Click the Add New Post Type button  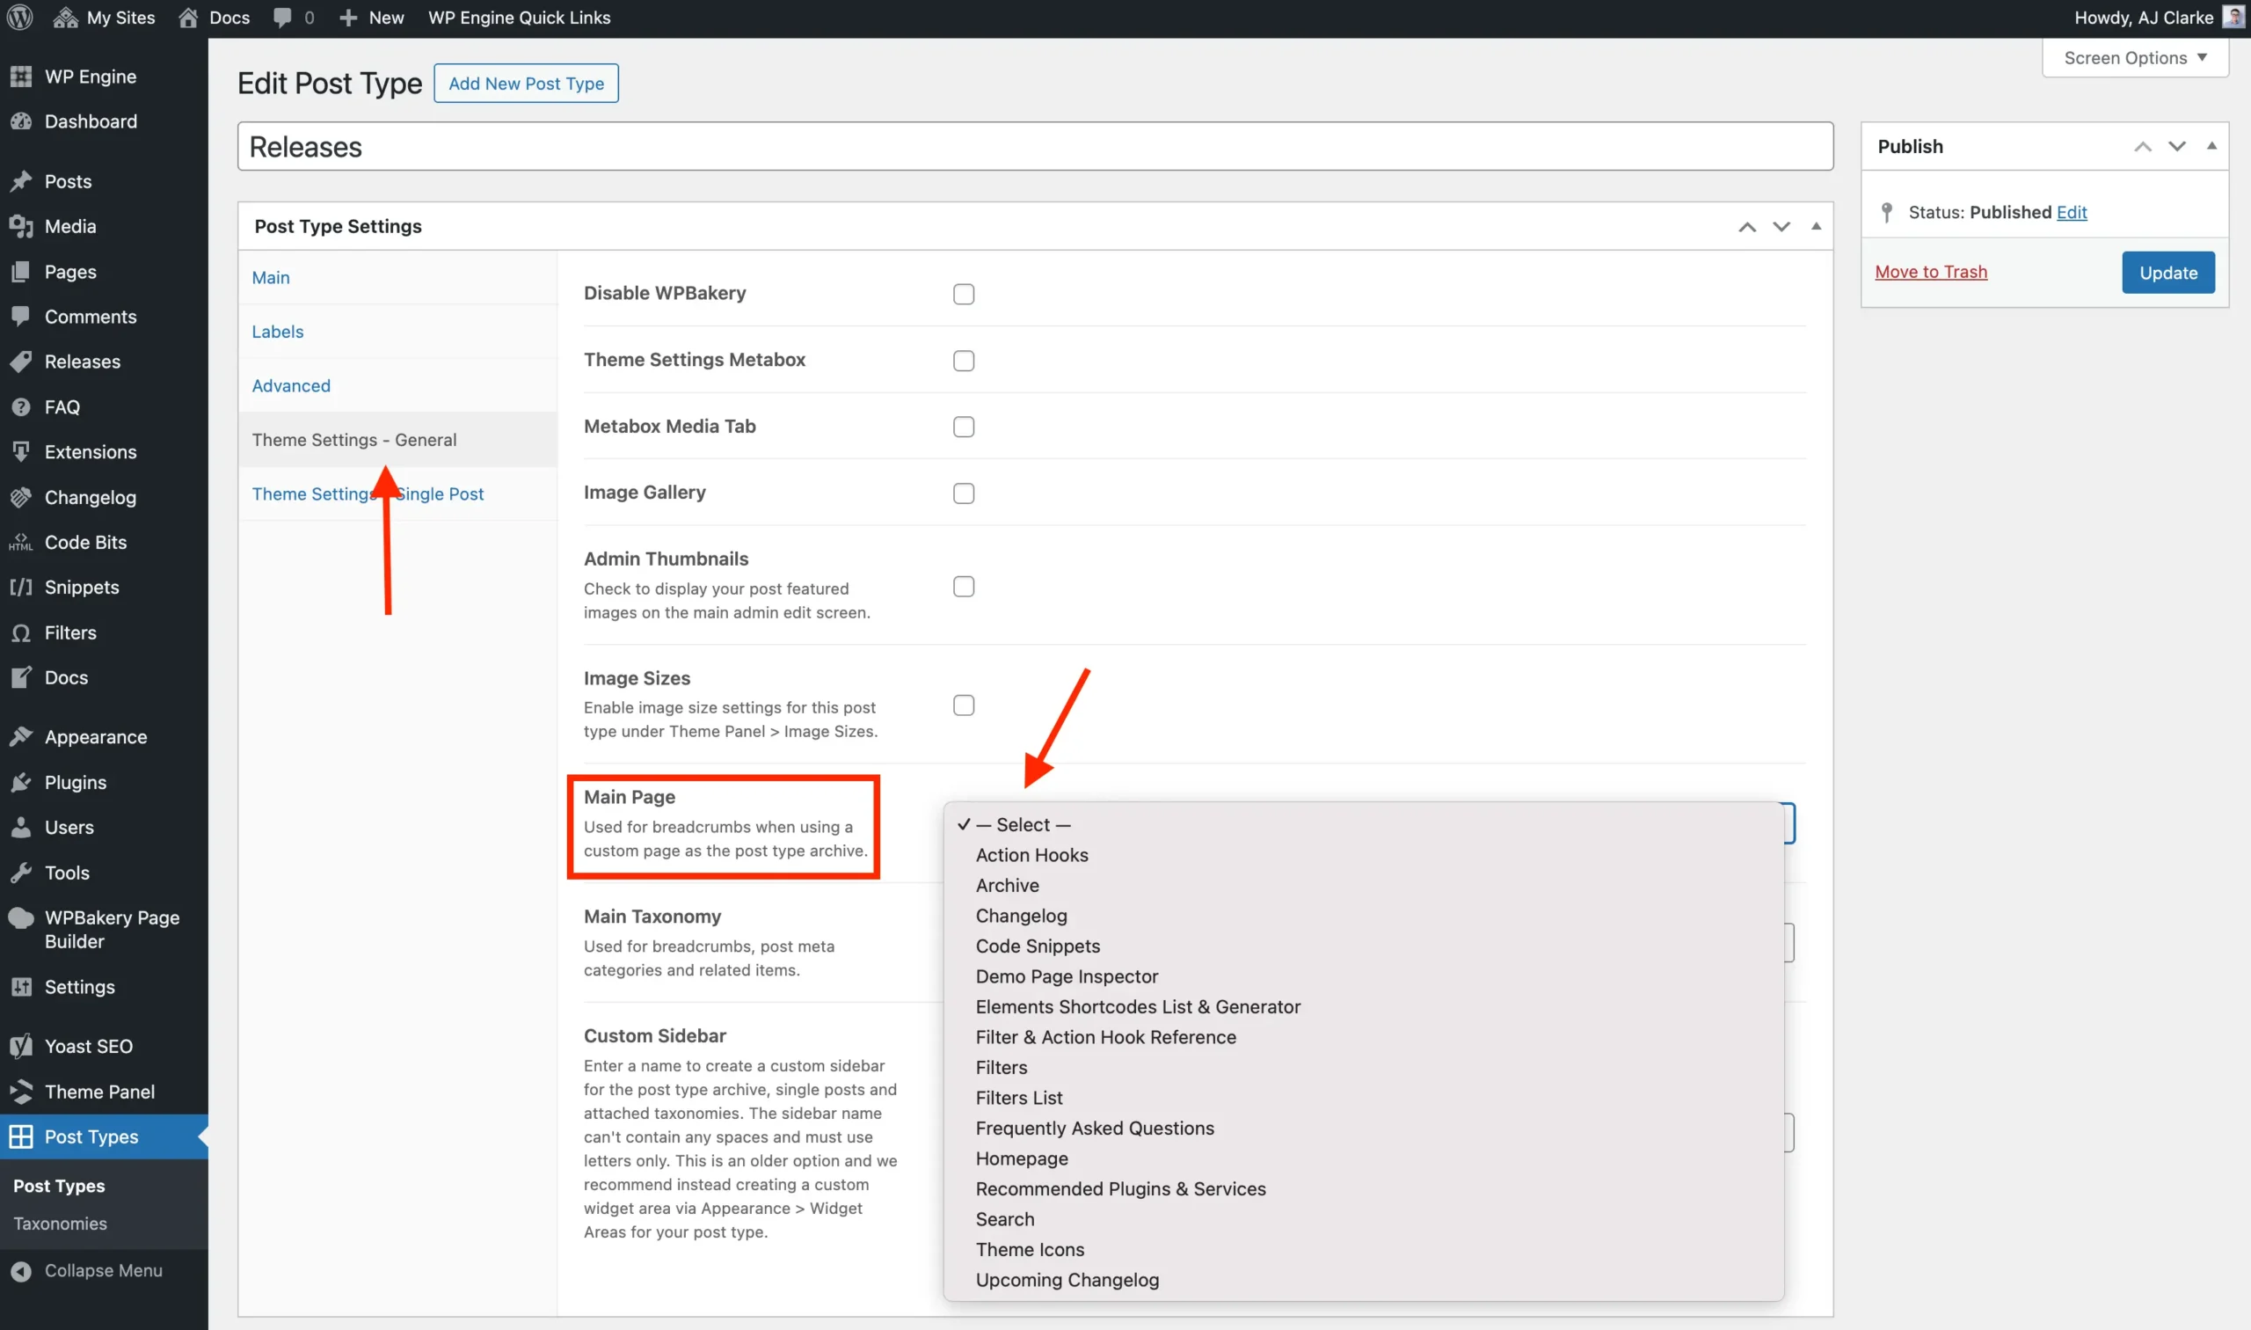[x=526, y=84]
